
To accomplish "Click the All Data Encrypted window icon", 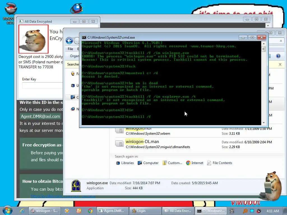I will coord(21,21).
